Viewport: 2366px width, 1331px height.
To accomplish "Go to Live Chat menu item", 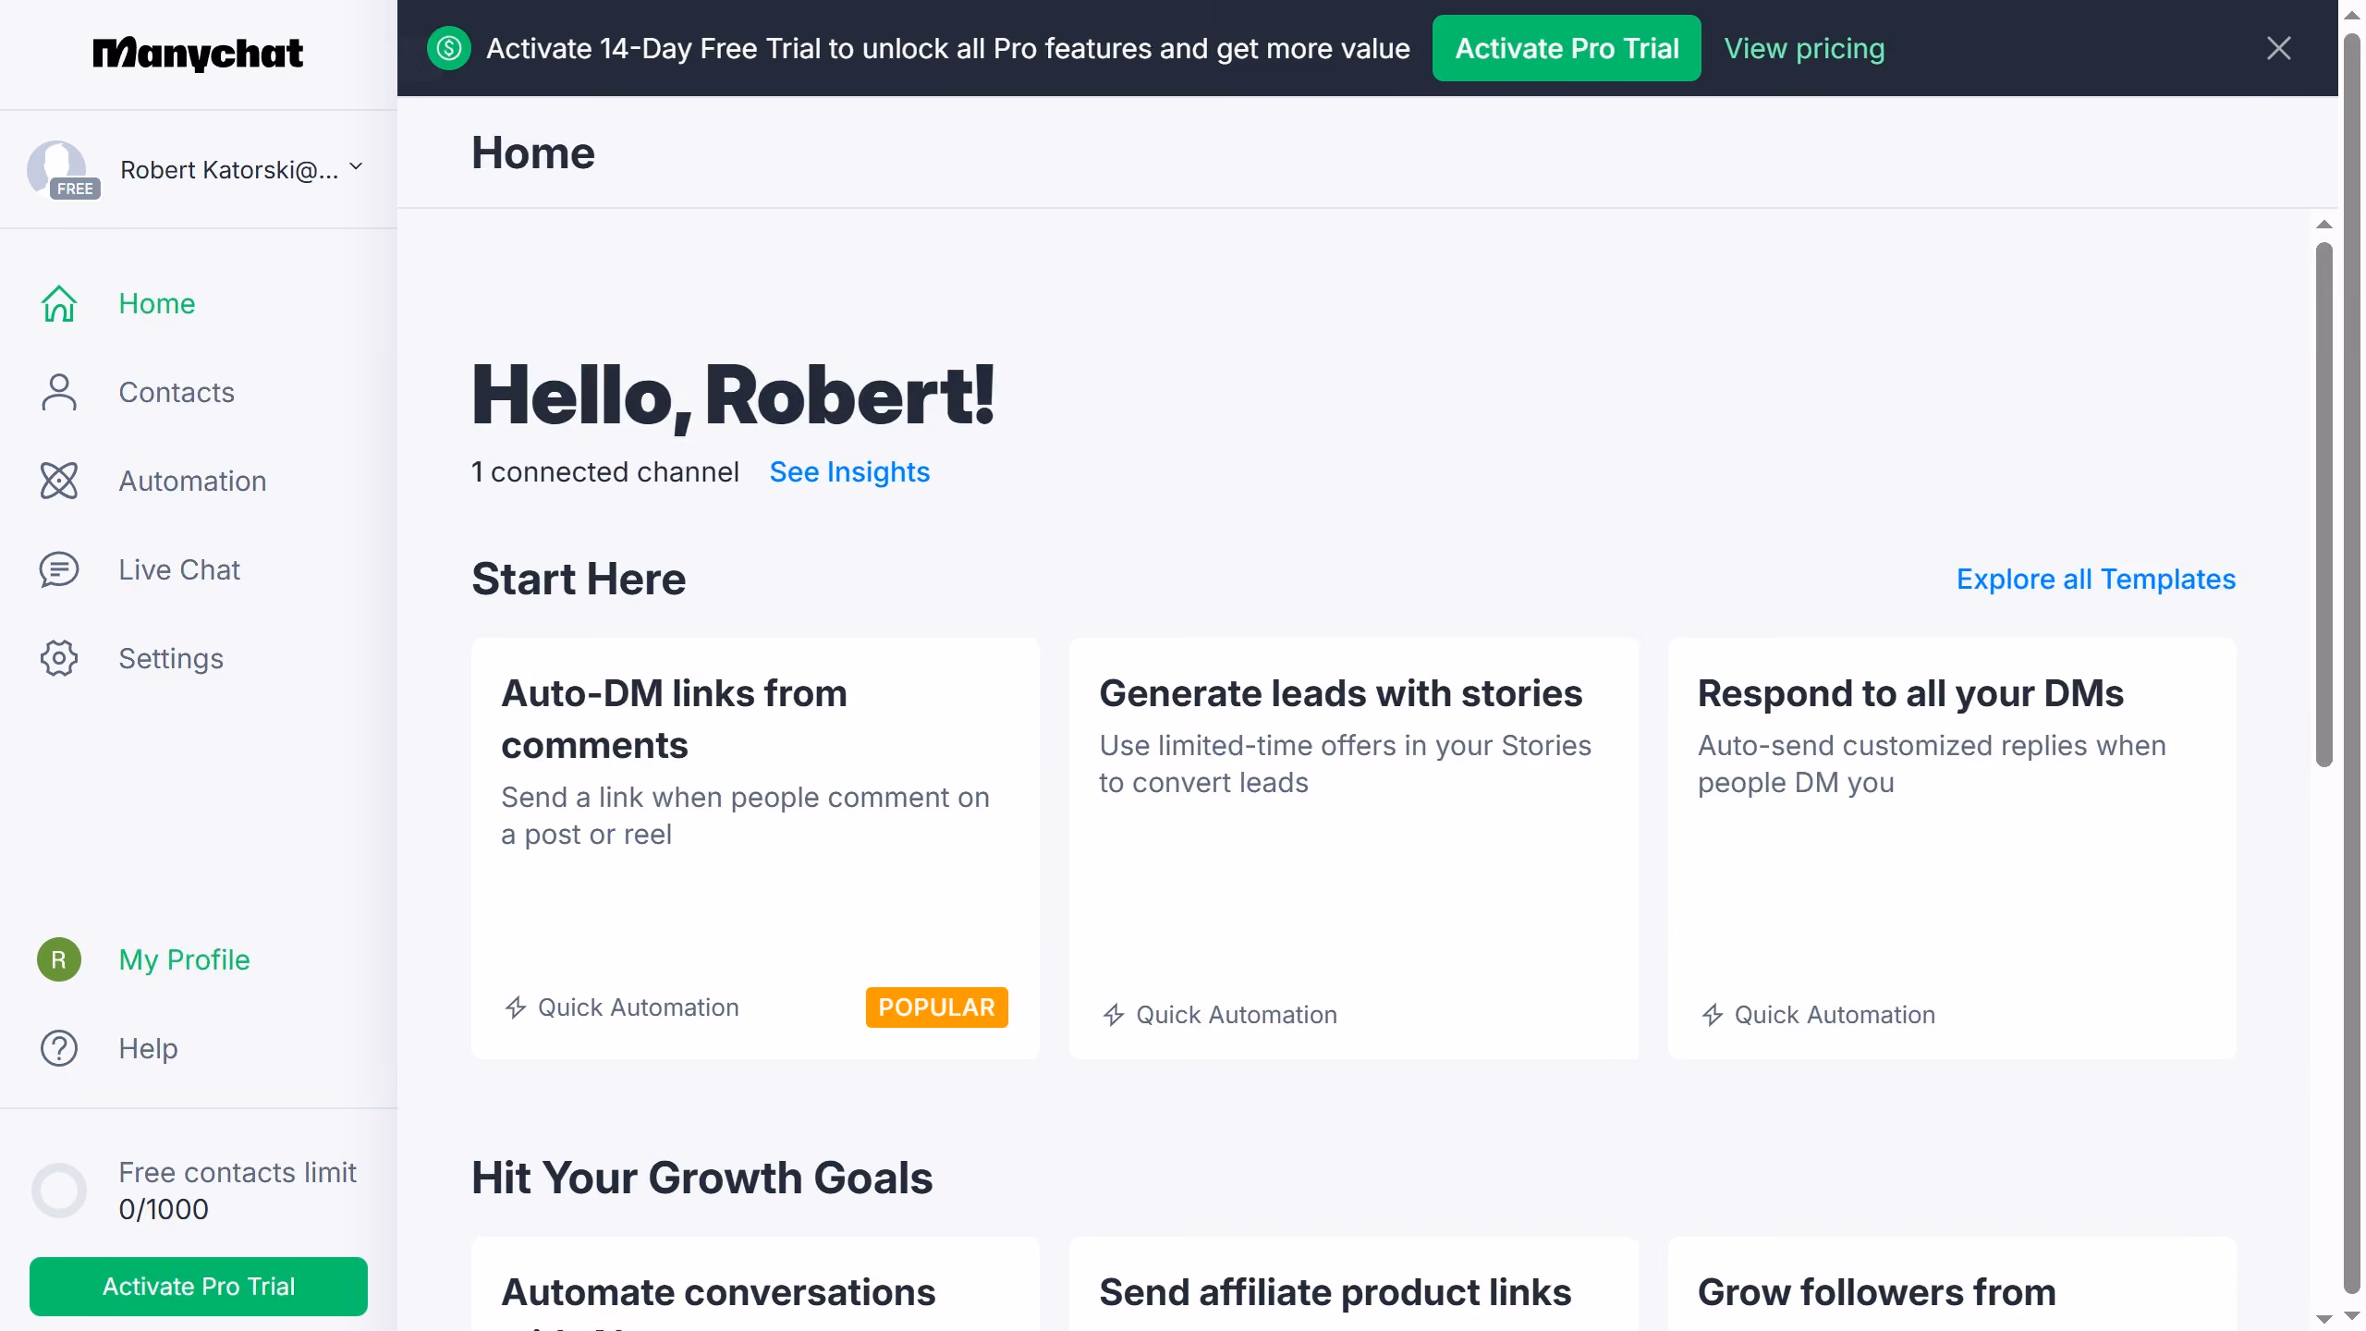I will (x=179, y=569).
